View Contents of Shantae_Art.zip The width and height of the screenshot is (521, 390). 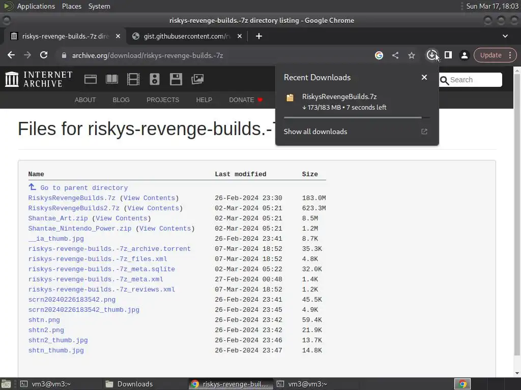[121, 218]
